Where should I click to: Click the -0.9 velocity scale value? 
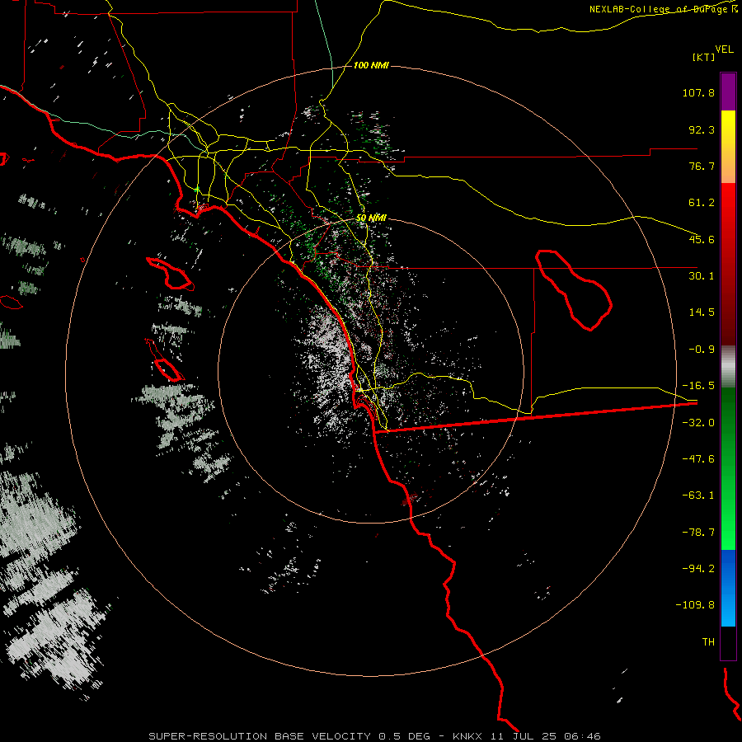[702, 350]
